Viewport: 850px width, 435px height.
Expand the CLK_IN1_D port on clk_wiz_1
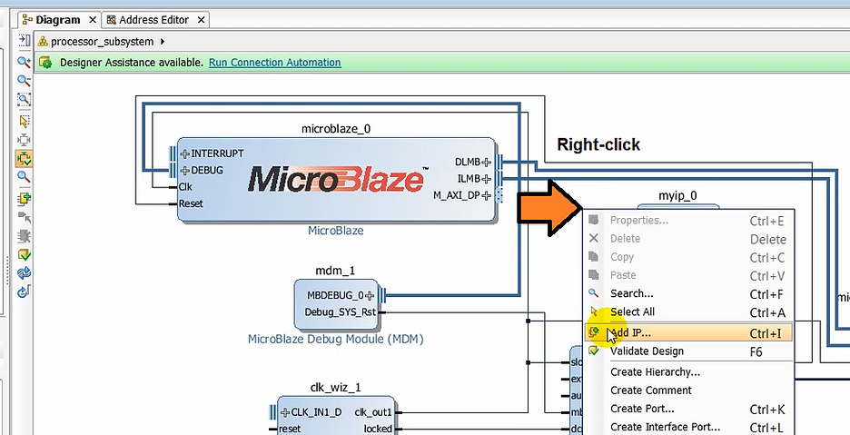click(x=285, y=412)
